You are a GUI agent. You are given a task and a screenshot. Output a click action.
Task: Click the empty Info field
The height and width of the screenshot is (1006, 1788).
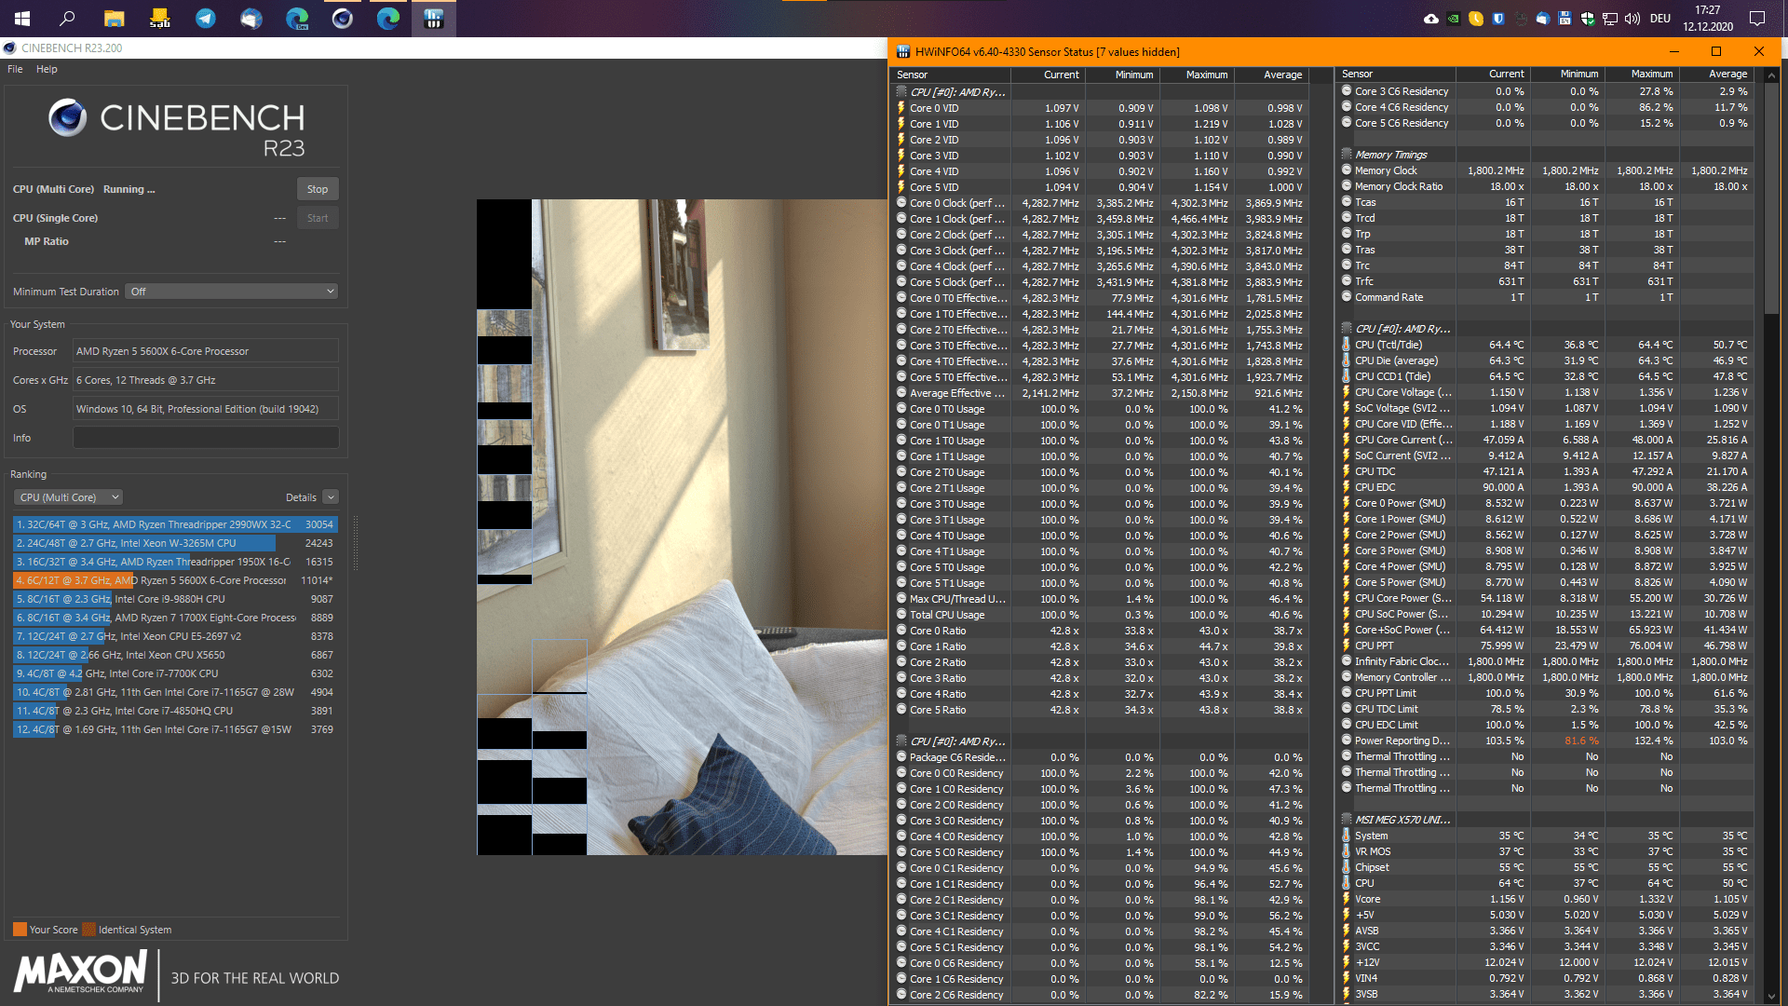[206, 438]
